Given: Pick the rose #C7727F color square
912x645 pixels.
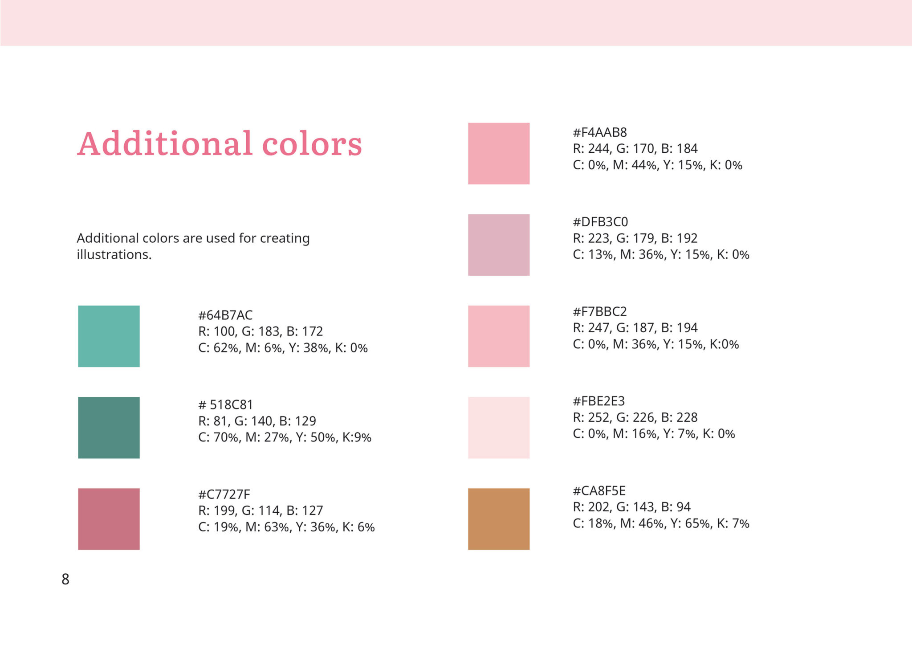Looking at the screenshot, I should click(109, 519).
